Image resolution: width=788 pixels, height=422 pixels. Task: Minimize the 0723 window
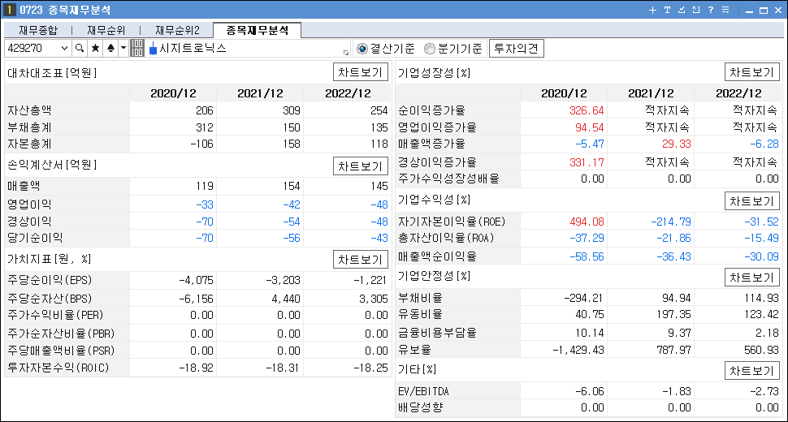tap(749, 11)
